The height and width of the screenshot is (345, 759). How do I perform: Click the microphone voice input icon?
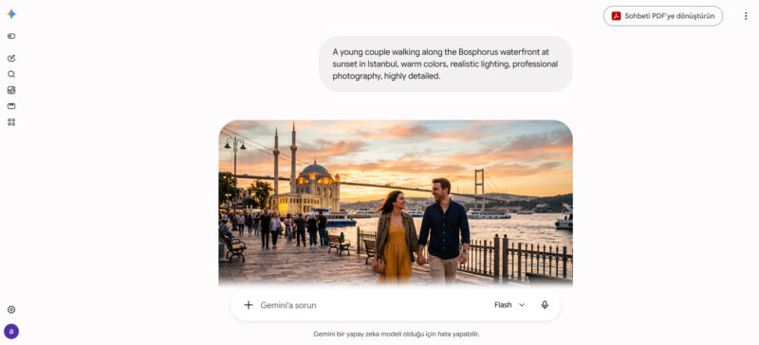click(545, 305)
